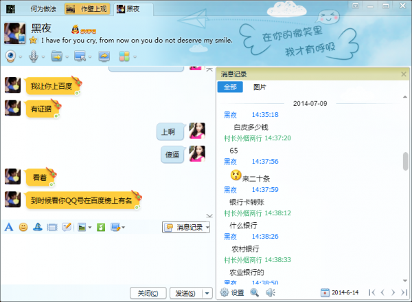This screenshot has height=302, width=412.
Task: Click the history scrollbar up arrow
Action: [x=405, y=97]
